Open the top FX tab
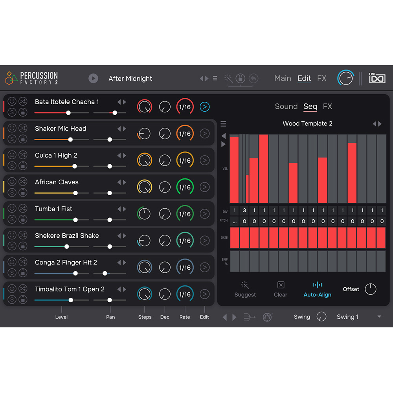393x393 pixels. tap(321, 79)
